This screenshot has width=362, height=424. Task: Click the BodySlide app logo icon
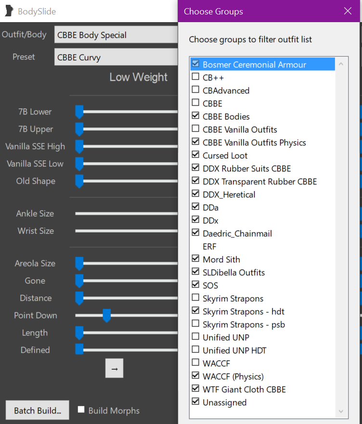point(9,11)
